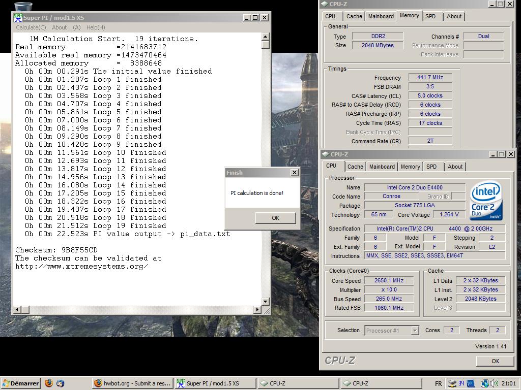Click Rated FSB value 1060.1 MHz
Viewport: 521px width, 390px height.
(389, 308)
